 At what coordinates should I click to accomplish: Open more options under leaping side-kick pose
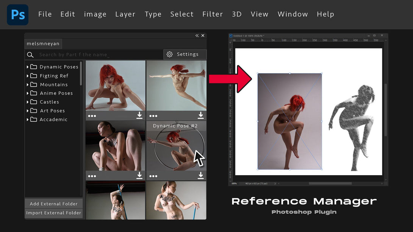pos(153,116)
